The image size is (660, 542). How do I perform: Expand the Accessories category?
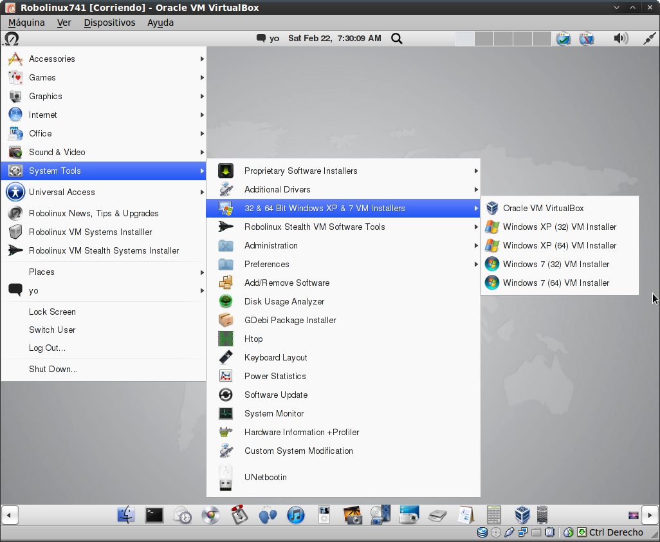[x=52, y=59]
